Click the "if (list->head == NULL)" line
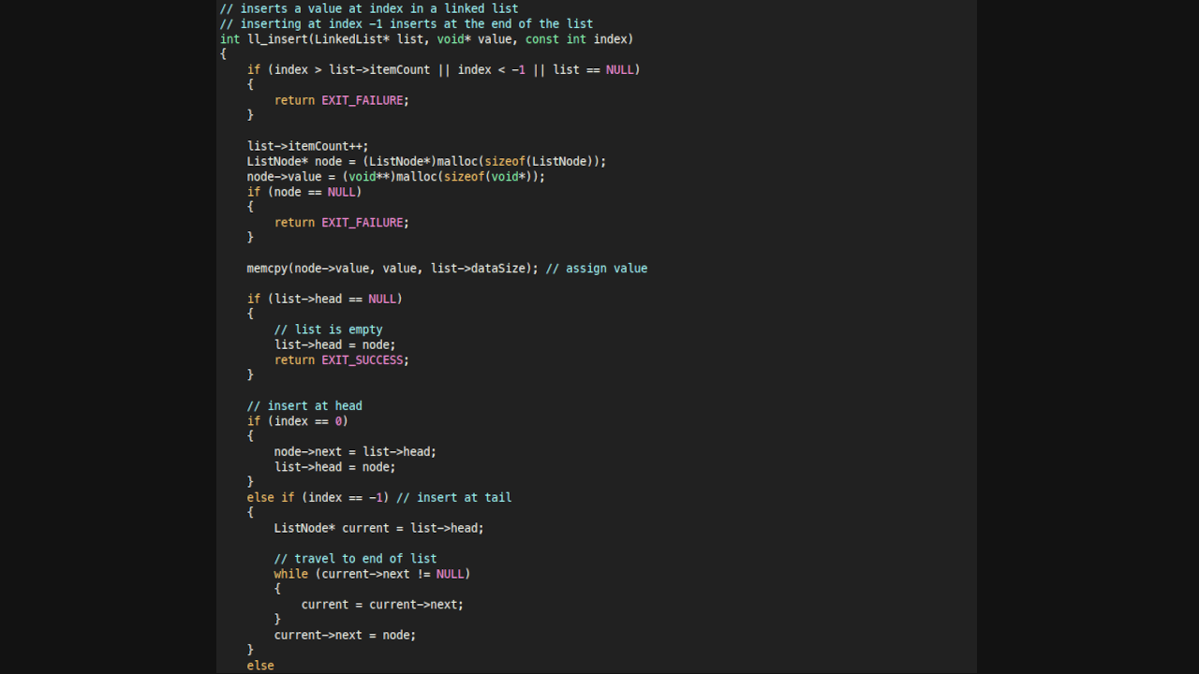This screenshot has width=1199, height=674. 325,299
